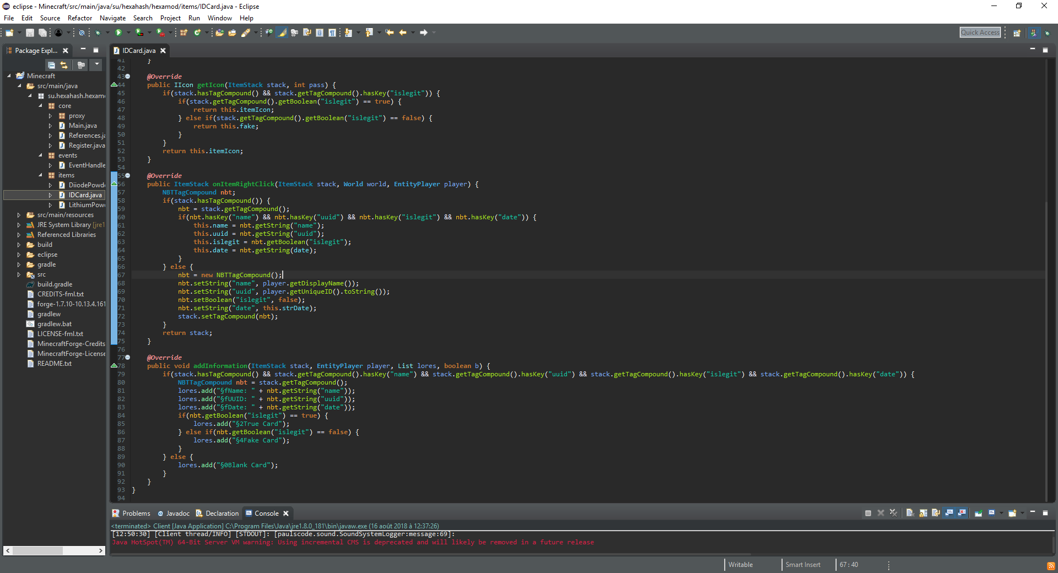Viewport: 1058px width, 573px height.
Task: Click the Pin Console icon
Action: (x=978, y=513)
